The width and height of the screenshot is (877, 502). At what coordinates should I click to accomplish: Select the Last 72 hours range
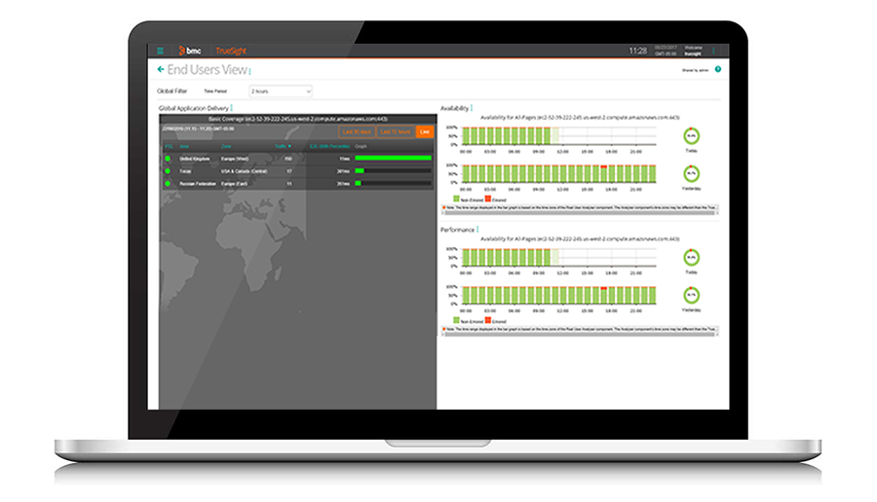[x=395, y=131]
